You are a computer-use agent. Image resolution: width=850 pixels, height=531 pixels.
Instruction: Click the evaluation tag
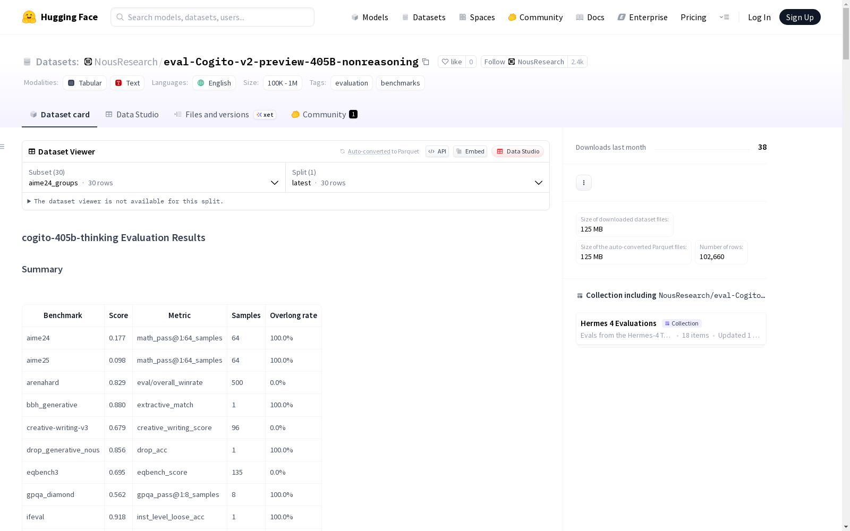click(x=352, y=83)
